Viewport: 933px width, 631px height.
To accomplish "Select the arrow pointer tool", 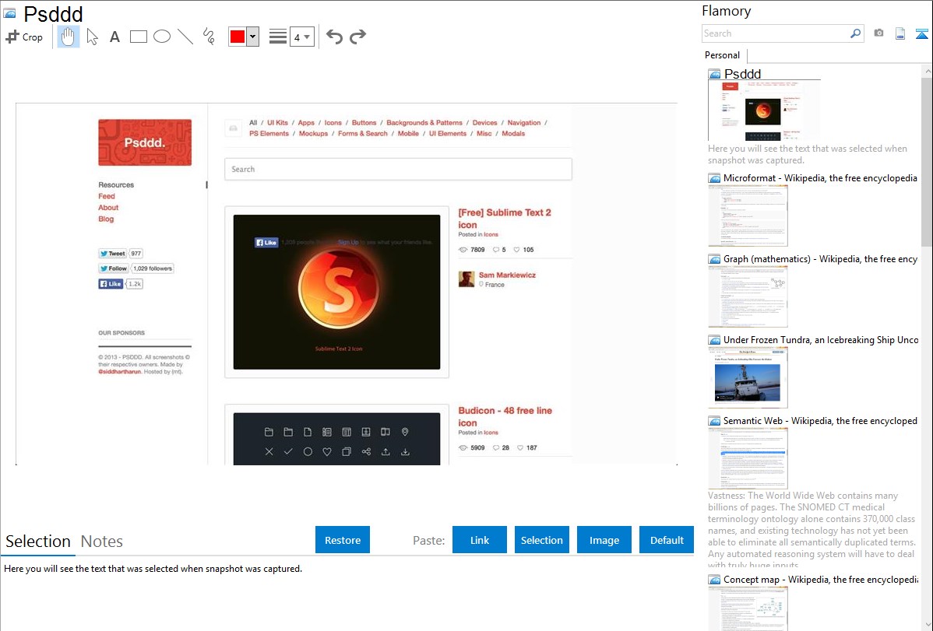I will (92, 37).
